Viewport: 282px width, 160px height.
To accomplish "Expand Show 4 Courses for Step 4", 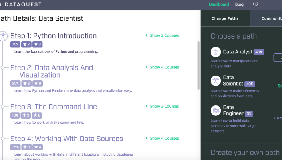I will click(x=163, y=138).
